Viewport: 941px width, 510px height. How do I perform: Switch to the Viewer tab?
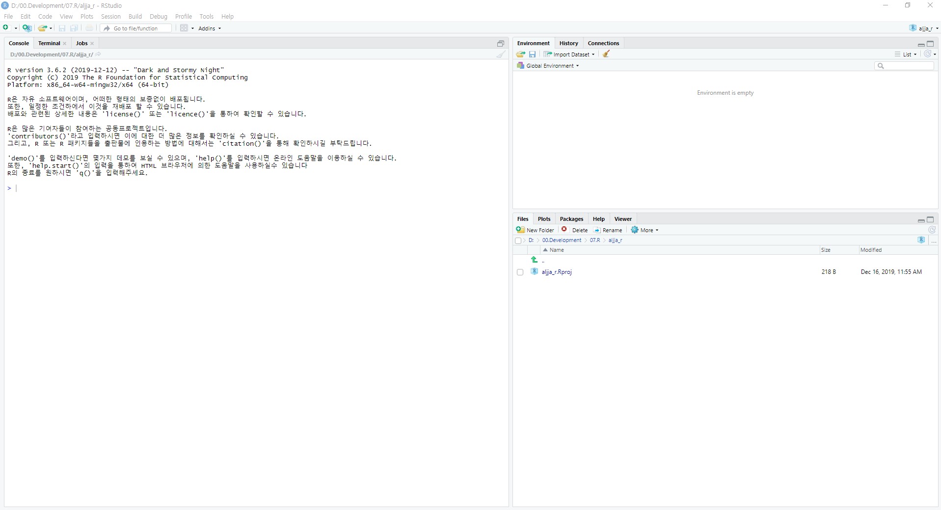[x=623, y=219]
